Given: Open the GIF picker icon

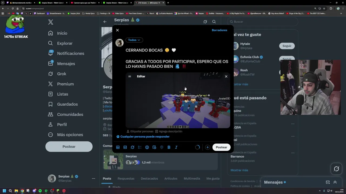Looking at the screenshot, I should tap(125, 147).
